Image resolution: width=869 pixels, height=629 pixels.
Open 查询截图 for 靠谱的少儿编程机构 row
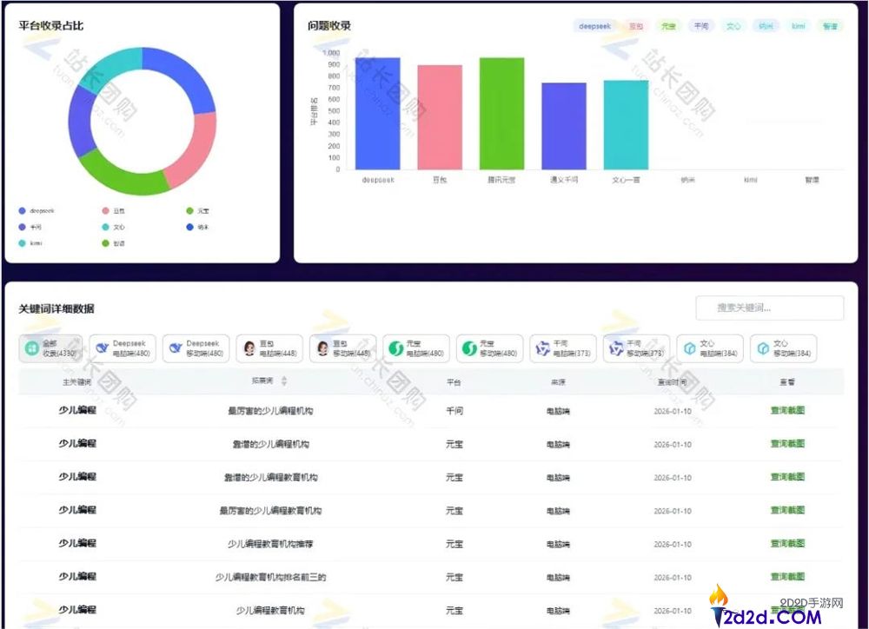coord(787,444)
